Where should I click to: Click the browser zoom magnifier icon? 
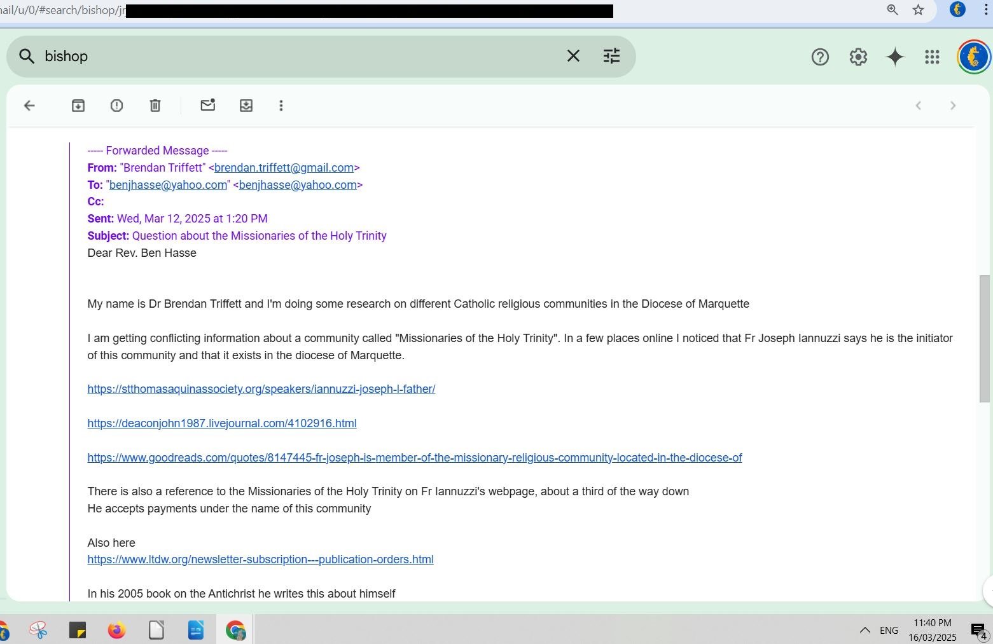[892, 10]
